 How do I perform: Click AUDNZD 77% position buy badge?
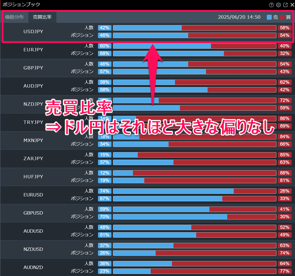(x=285, y=271)
